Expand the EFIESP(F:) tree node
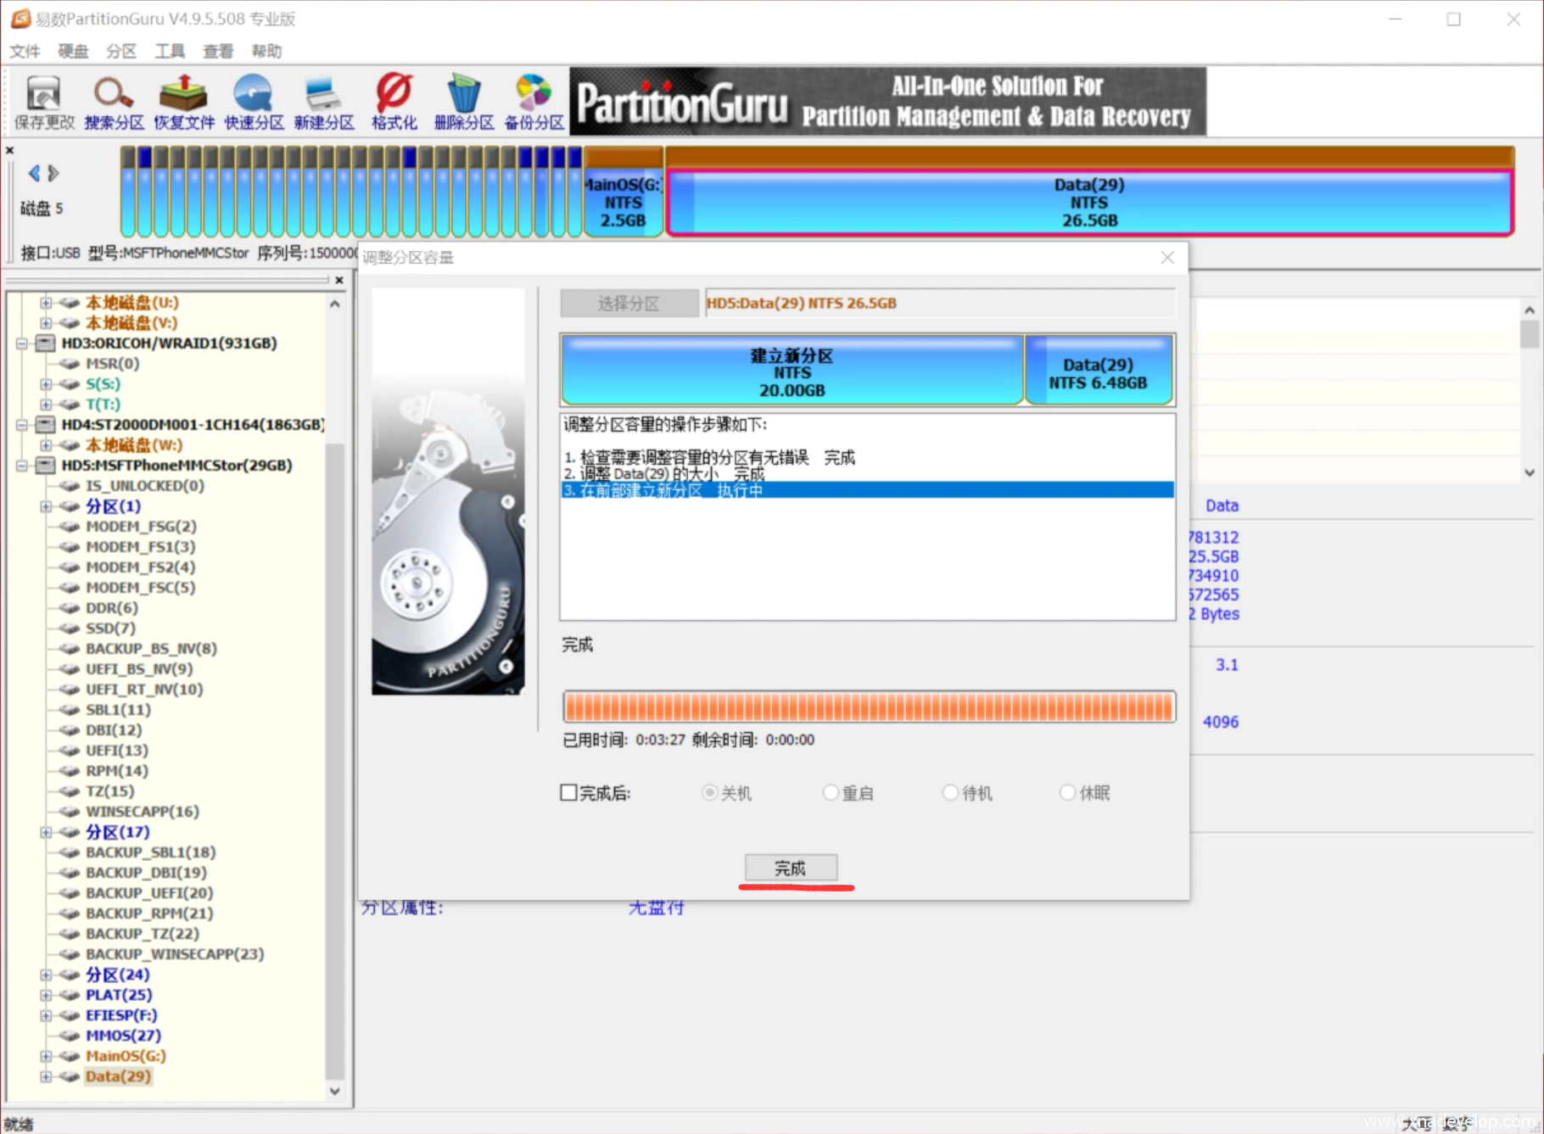1544x1134 pixels. (46, 1015)
